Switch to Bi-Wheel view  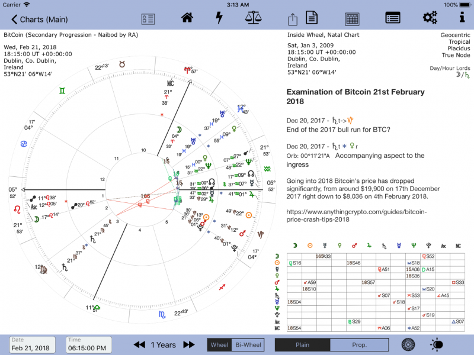248,345
